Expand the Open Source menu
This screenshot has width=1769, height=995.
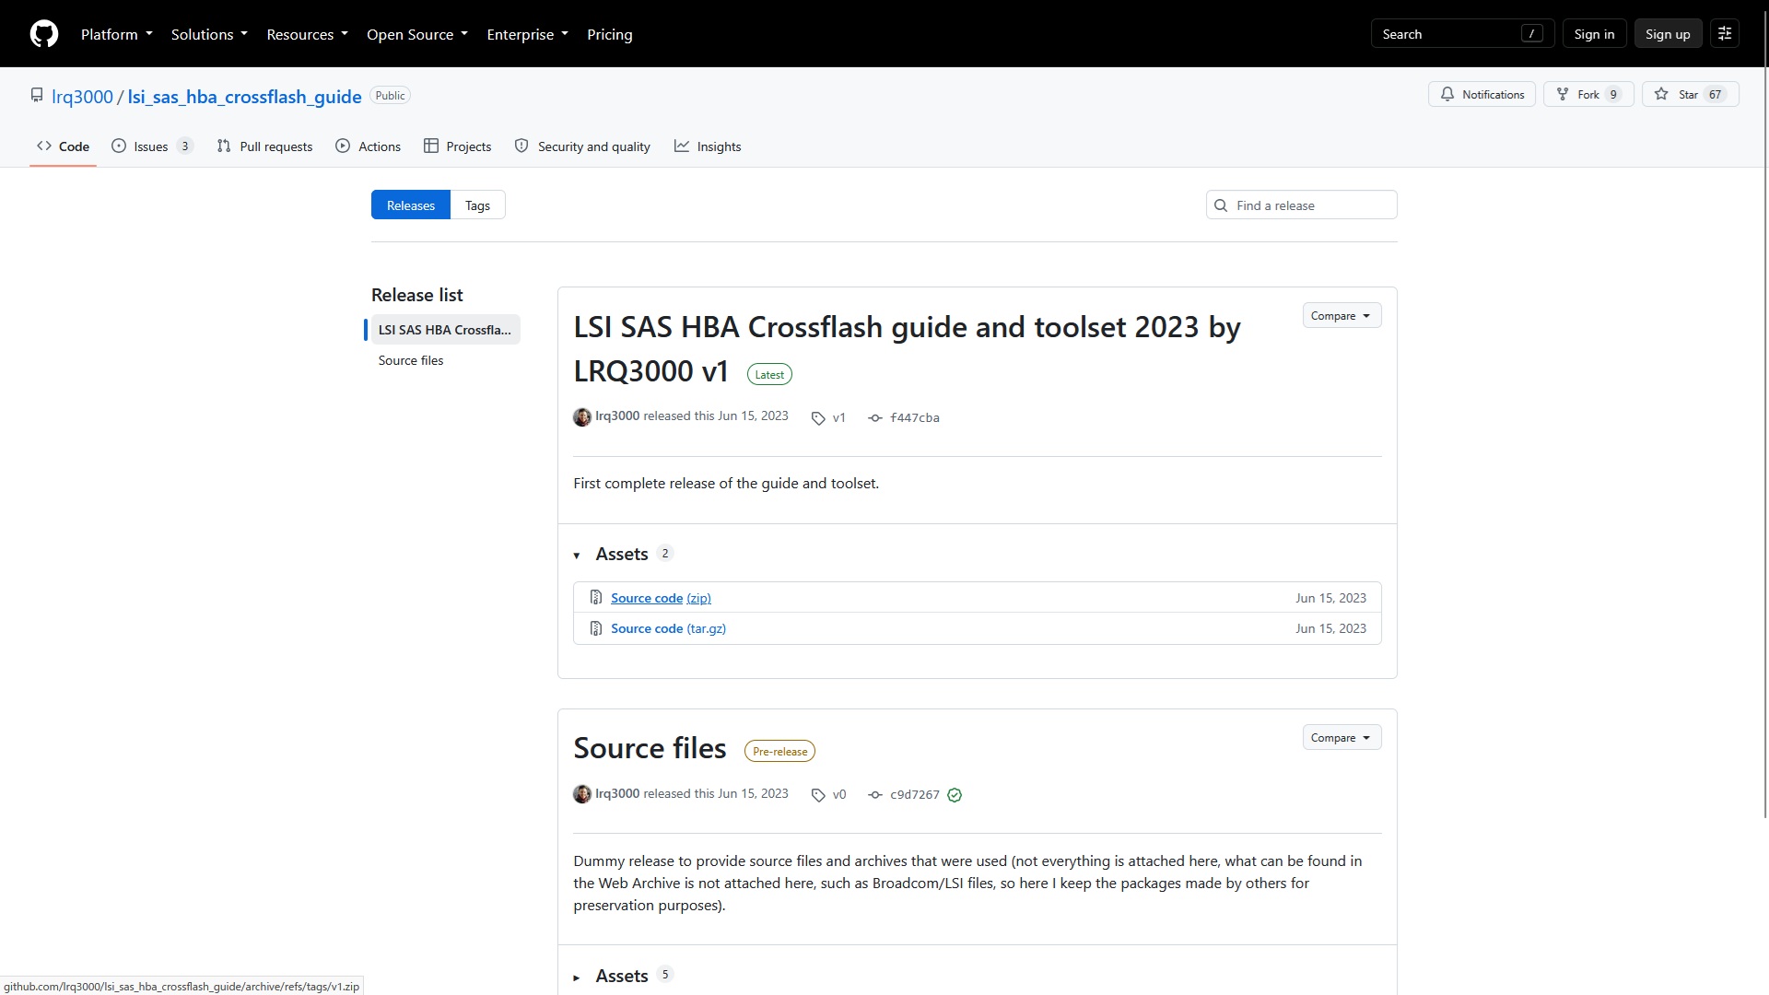point(417,34)
